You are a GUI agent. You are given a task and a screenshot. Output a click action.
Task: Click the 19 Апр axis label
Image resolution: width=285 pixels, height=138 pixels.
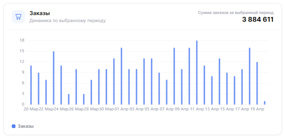pyautogui.click(x=257, y=109)
